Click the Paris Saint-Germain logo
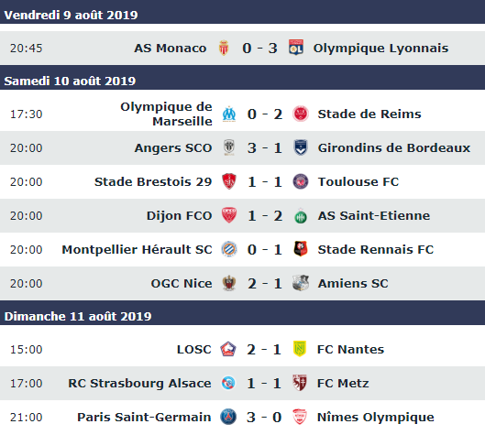The height and width of the screenshot is (435, 485). (x=228, y=417)
